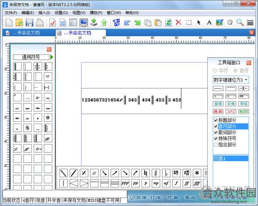Open the 视图(V) menu
258x206 pixels.
click(79, 13)
